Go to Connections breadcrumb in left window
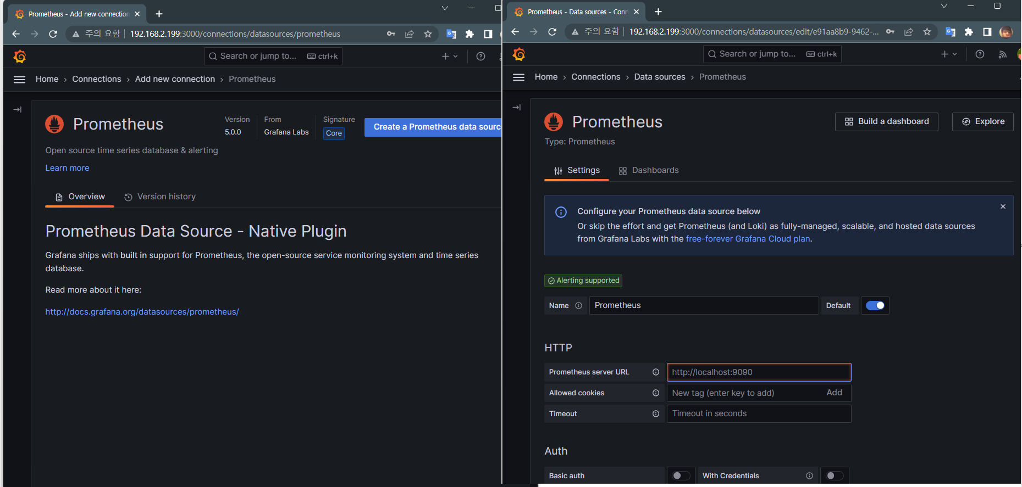 coord(97,79)
